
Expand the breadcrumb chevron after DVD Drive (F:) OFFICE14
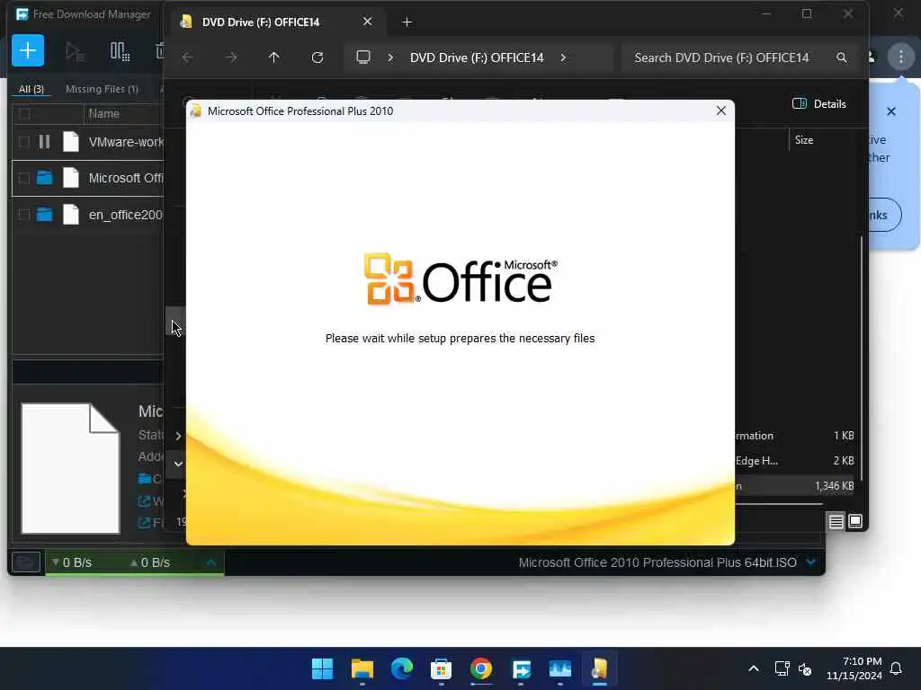click(x=563, y=57)
